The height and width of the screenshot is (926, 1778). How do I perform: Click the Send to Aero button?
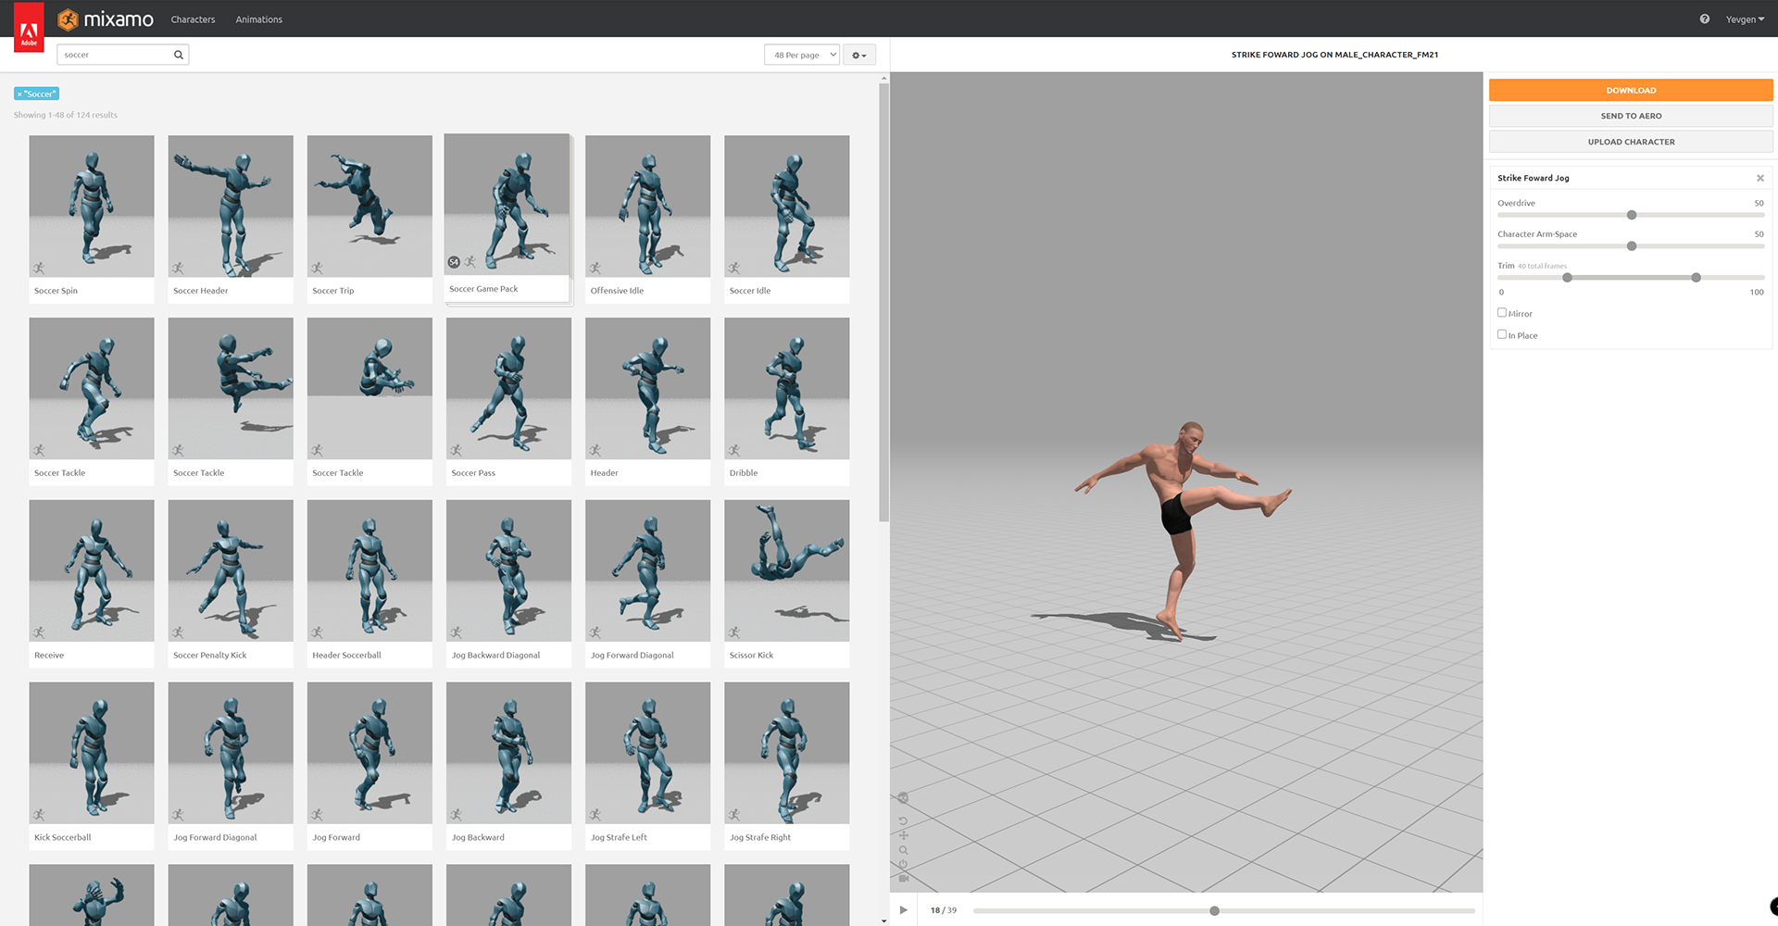pyautogui.click(x=1631, y=116)
